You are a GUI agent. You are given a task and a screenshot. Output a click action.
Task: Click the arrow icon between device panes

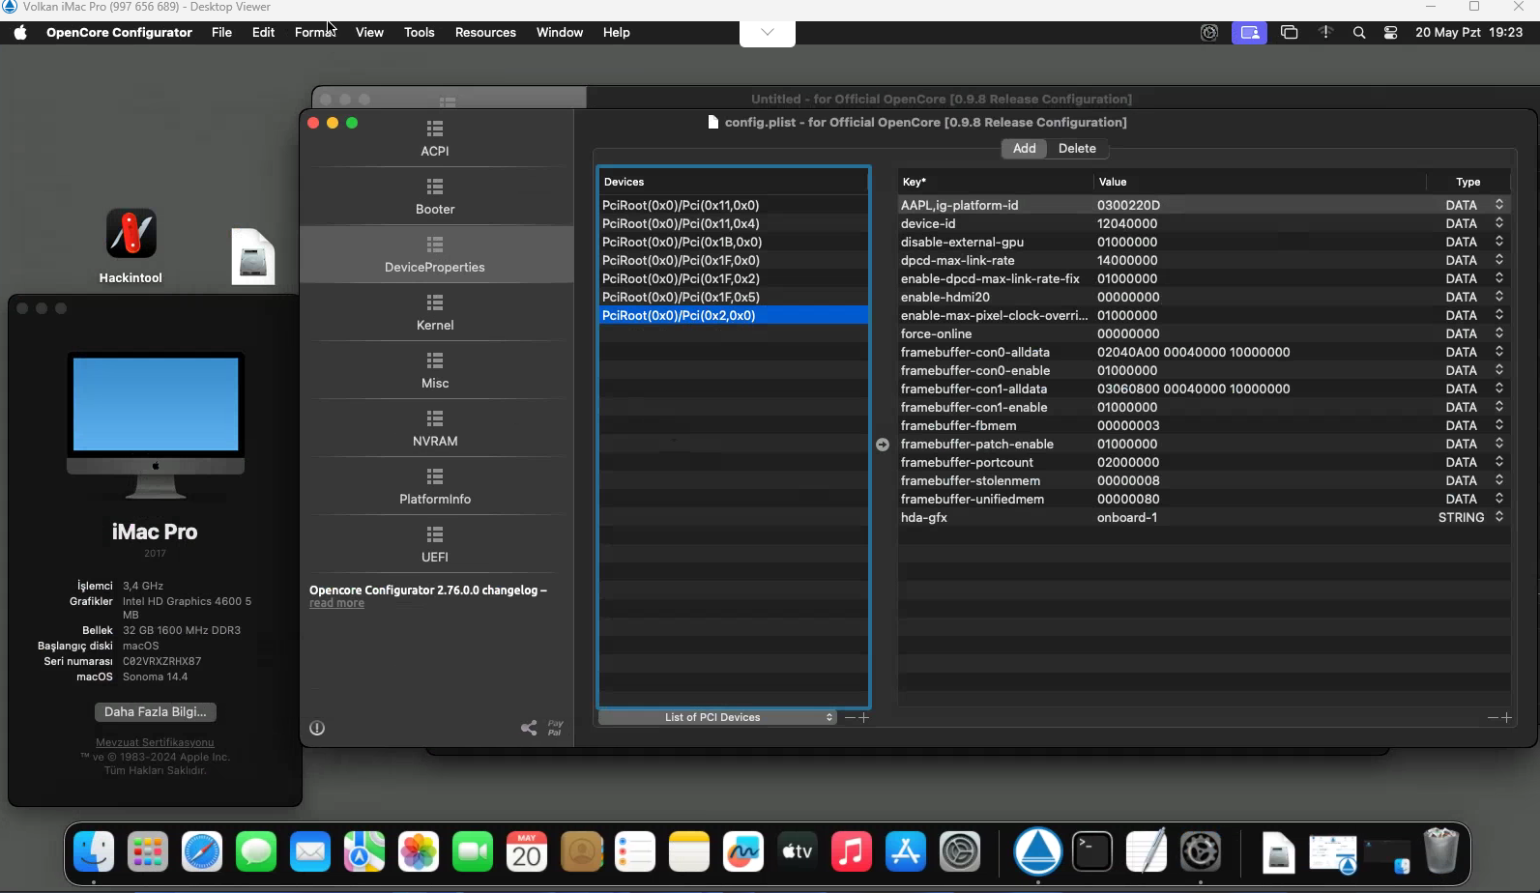[882, 445]
